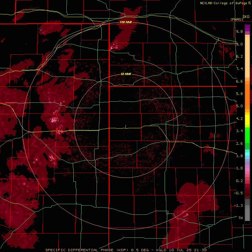Viewport: 252px width, 252px height.
Task: Click the 2.6 scale value
Action: (x=239, y=143)
